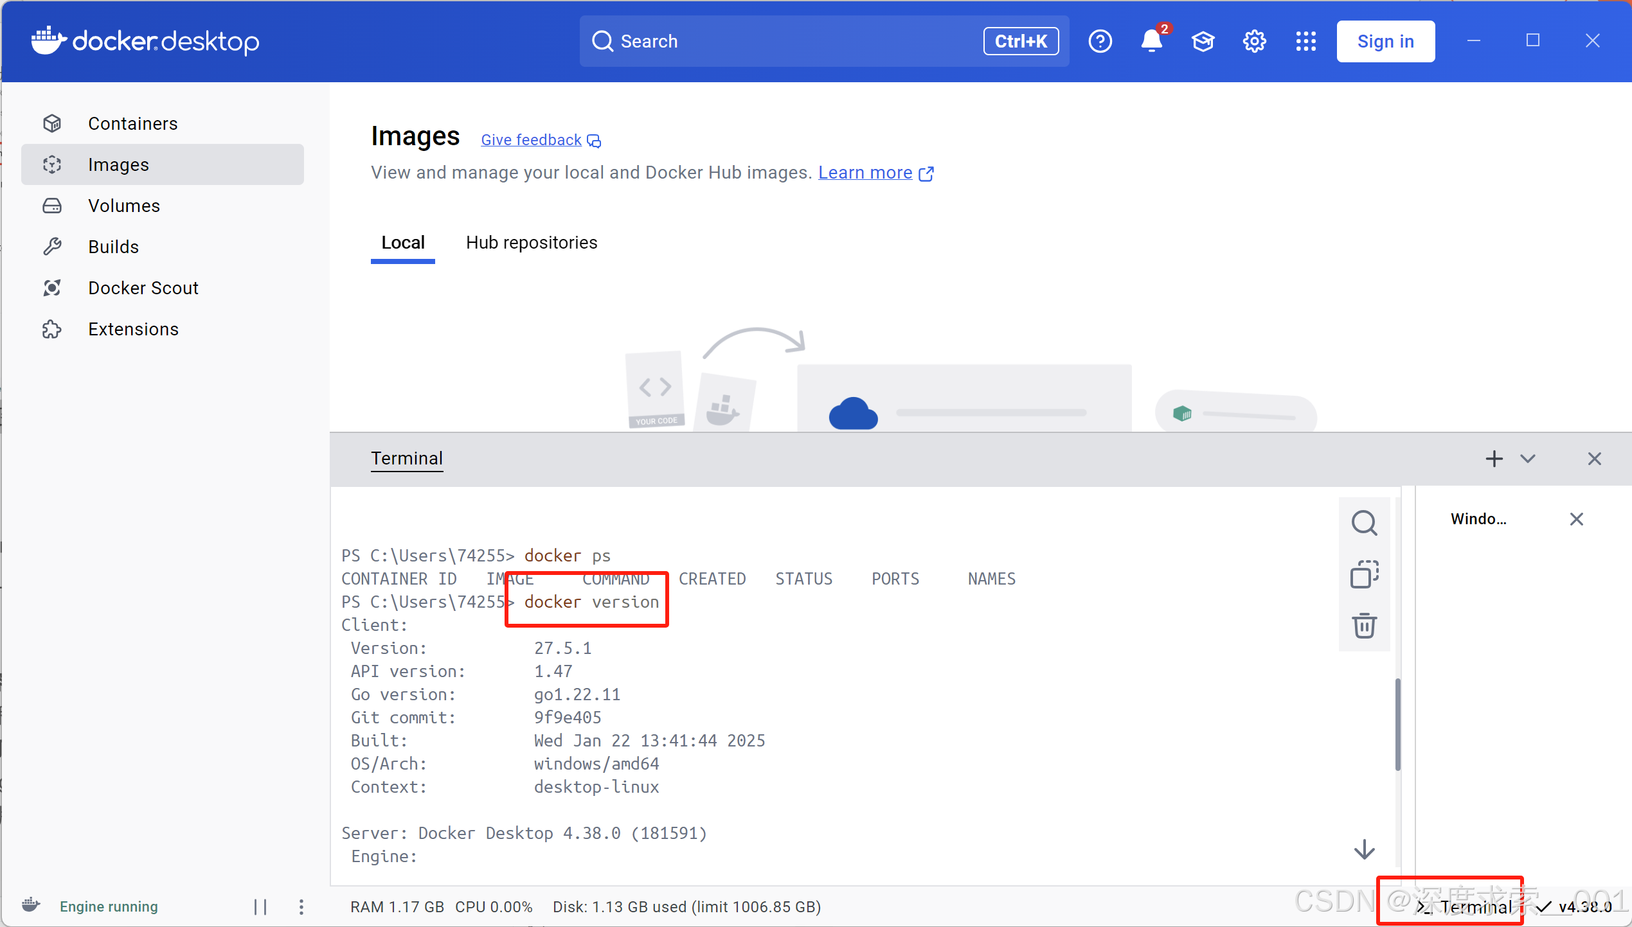Viewport: 1632px width, 927px height.
Task: Pause the Docker engine
Action: click(x=260, y=906)
